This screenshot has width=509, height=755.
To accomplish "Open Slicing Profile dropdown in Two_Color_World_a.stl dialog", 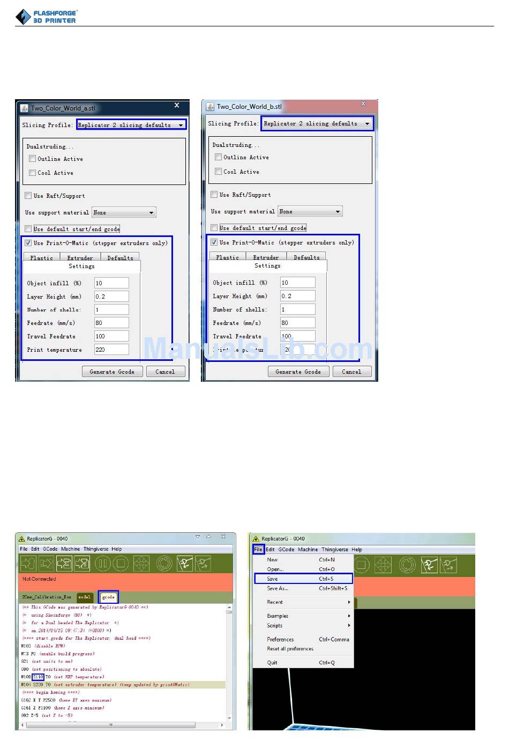I will coord(131,125).
